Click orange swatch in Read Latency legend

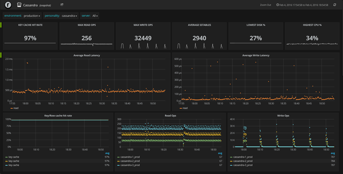click(12, 108)
